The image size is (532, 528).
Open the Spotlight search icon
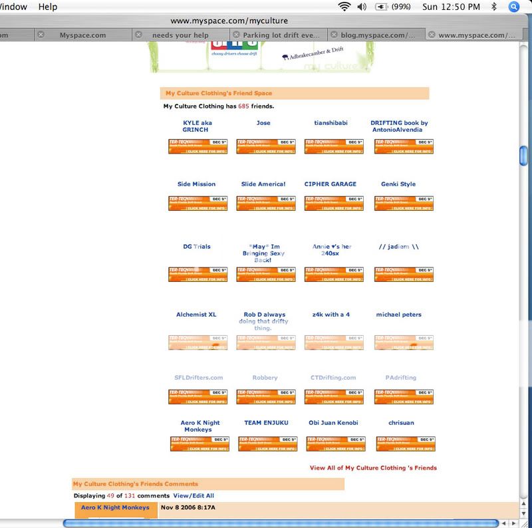click(514, 7)
